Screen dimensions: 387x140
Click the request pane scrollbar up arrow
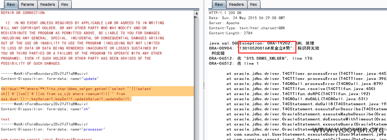click(x=196, y=13)
